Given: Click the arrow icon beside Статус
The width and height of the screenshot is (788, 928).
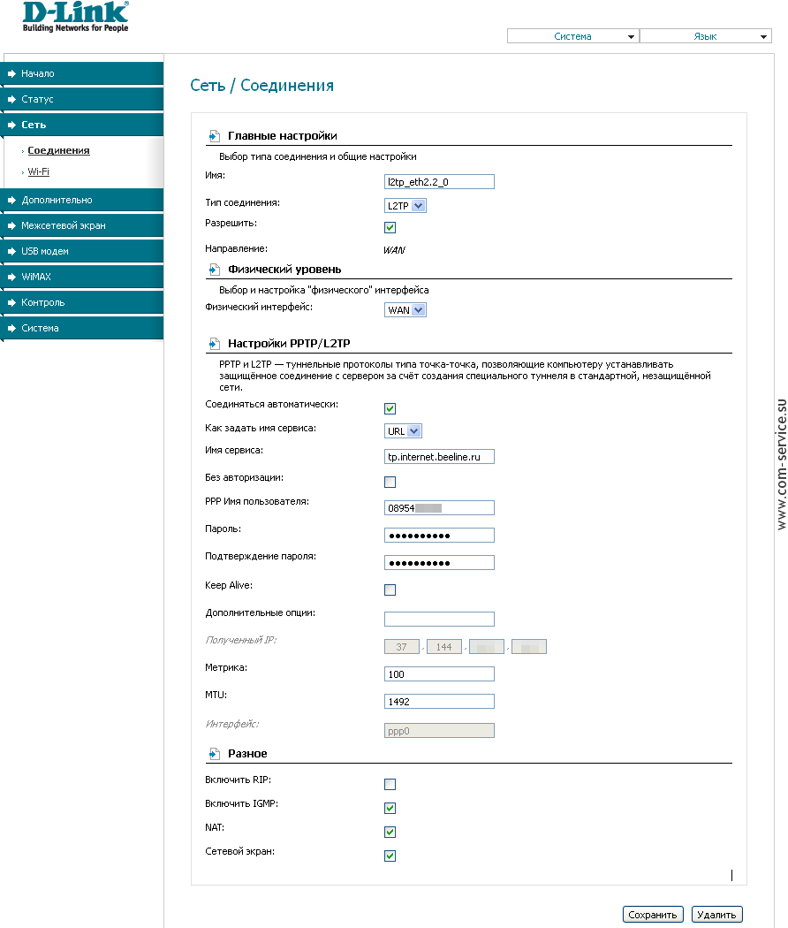Looking at the screenshot, I should [x=11, y=99].
